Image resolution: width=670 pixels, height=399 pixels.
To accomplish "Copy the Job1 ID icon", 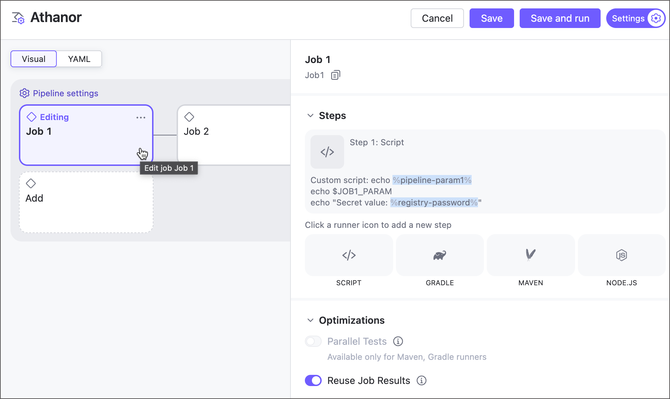I will 335,75.
